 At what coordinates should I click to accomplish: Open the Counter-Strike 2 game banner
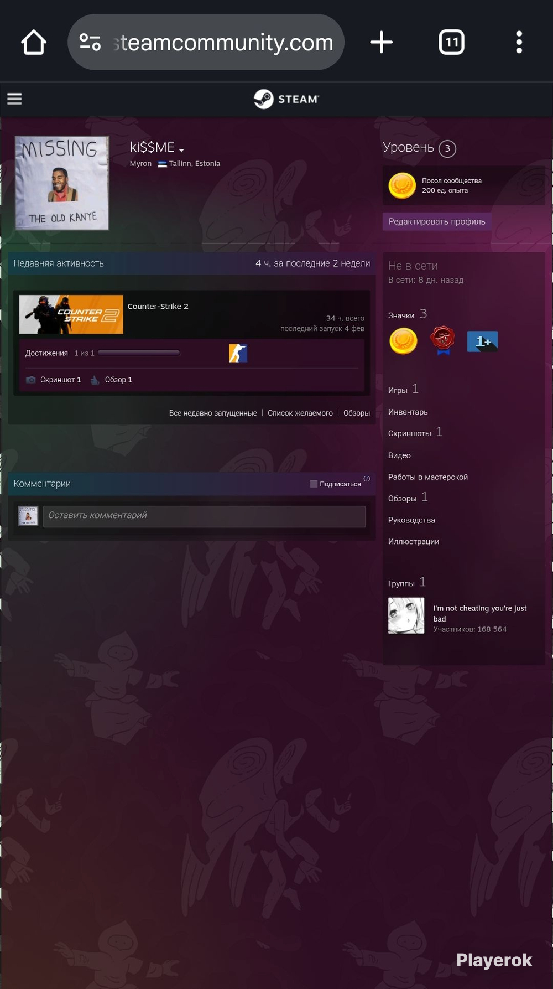pos(71,314)
